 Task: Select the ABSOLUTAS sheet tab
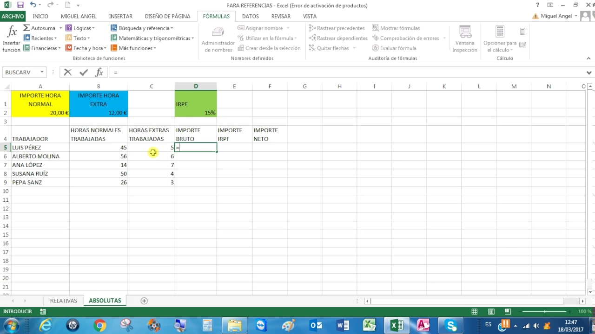click(x=105, y=301)
